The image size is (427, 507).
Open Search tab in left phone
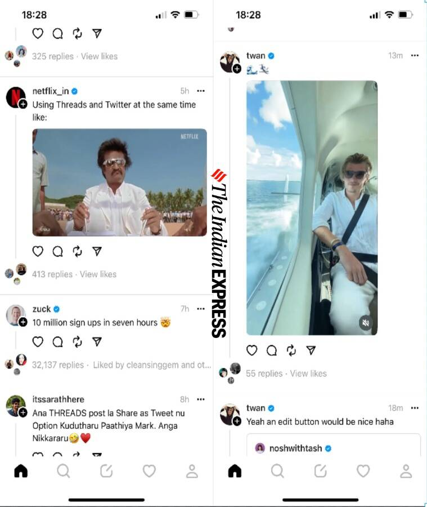[64, 471]
